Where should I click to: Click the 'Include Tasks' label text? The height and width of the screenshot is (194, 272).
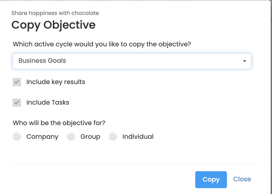click(x=48, y=103)
